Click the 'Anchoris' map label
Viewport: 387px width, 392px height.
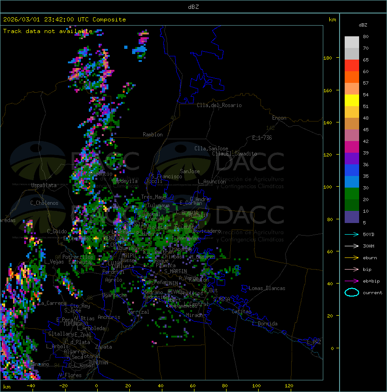click(109, 317)
